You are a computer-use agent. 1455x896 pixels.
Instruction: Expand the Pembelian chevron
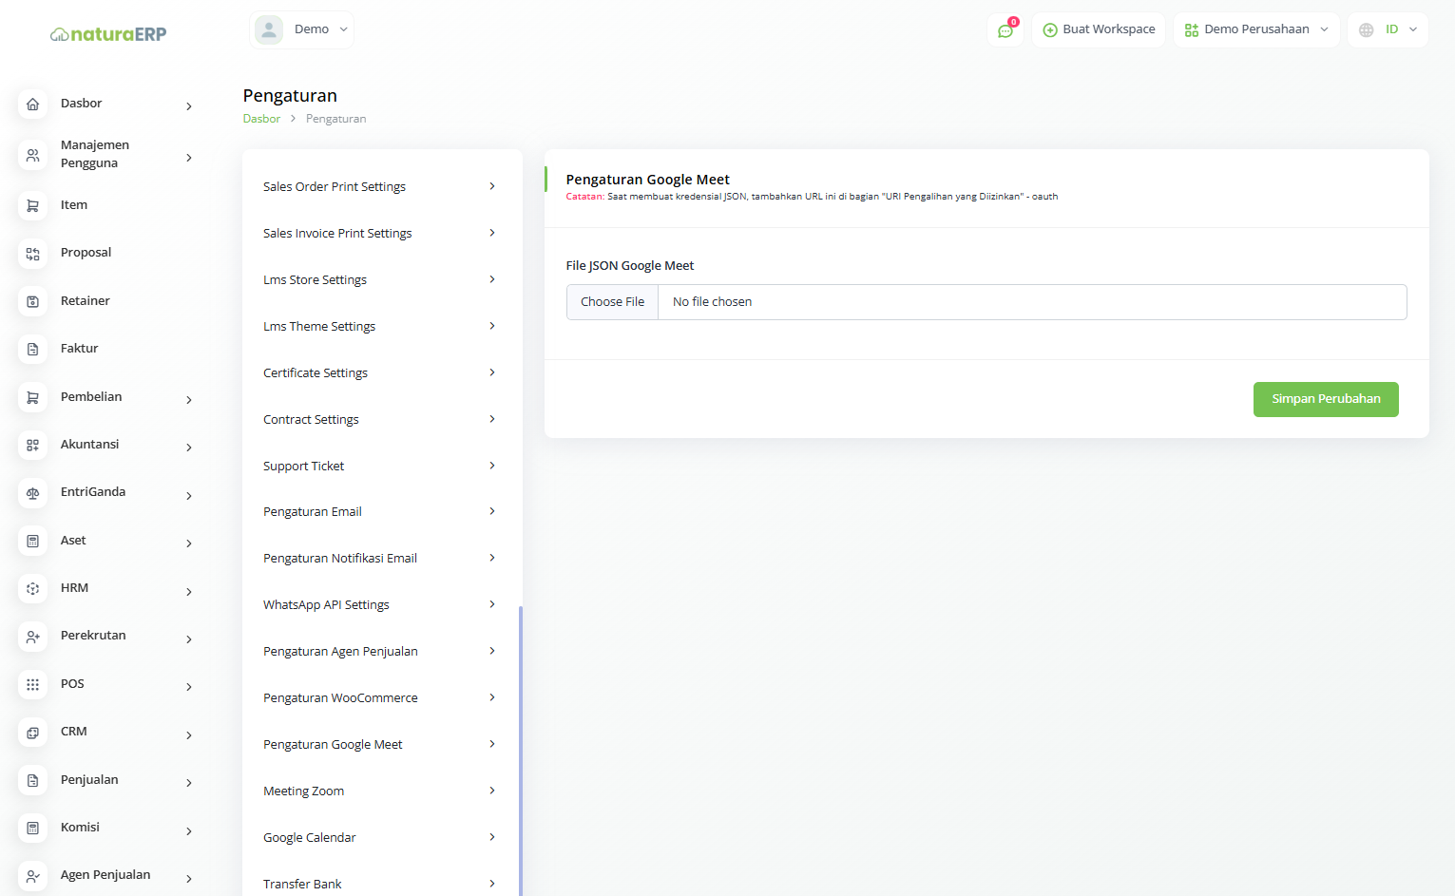tap(189, 400)
